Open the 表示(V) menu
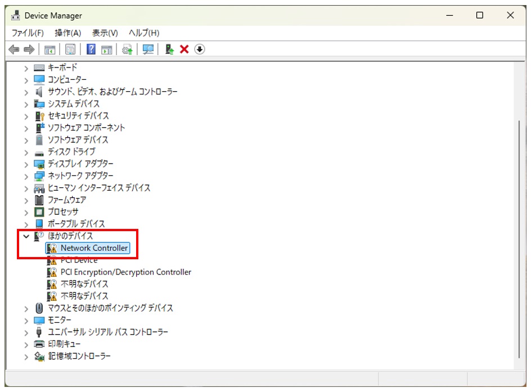This screenshot has height=392, width=531. point(104,33)
